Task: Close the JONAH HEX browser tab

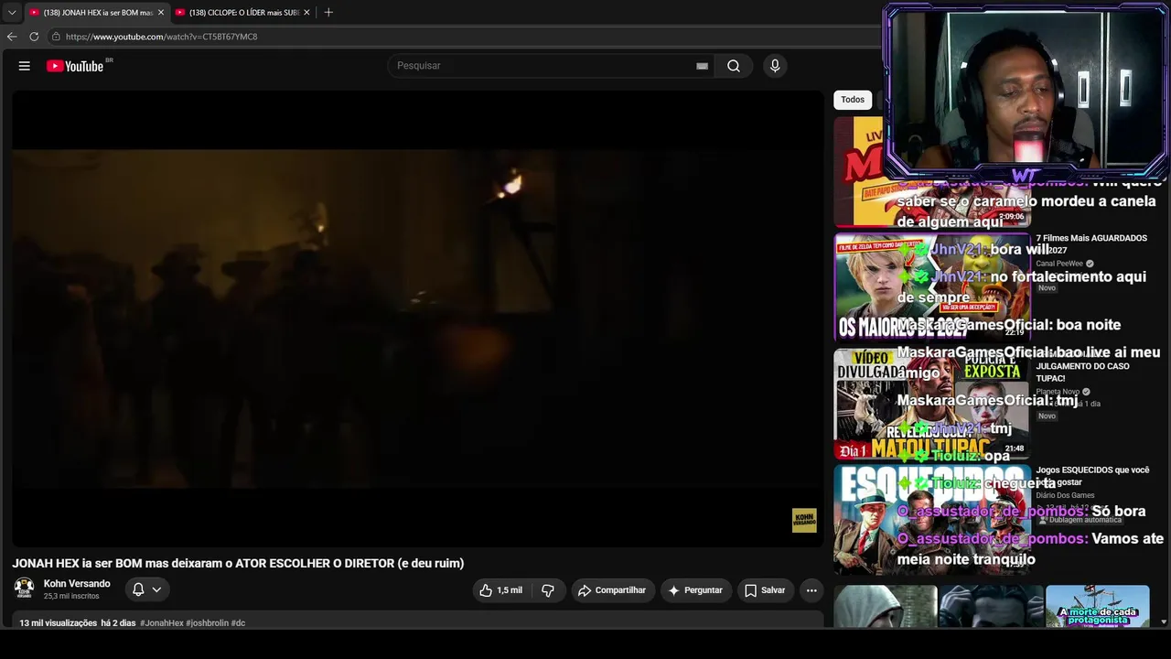Action: [x=161, y=13]
